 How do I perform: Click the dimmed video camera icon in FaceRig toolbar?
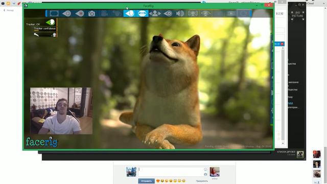104,14
